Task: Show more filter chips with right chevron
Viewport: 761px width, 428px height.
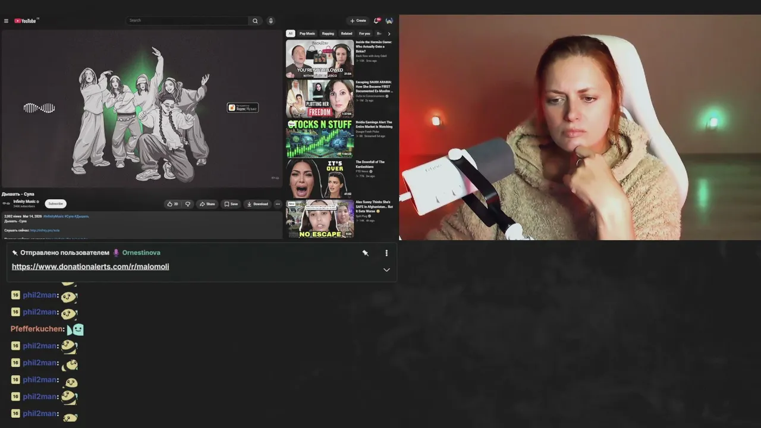Action: [389, 33]
